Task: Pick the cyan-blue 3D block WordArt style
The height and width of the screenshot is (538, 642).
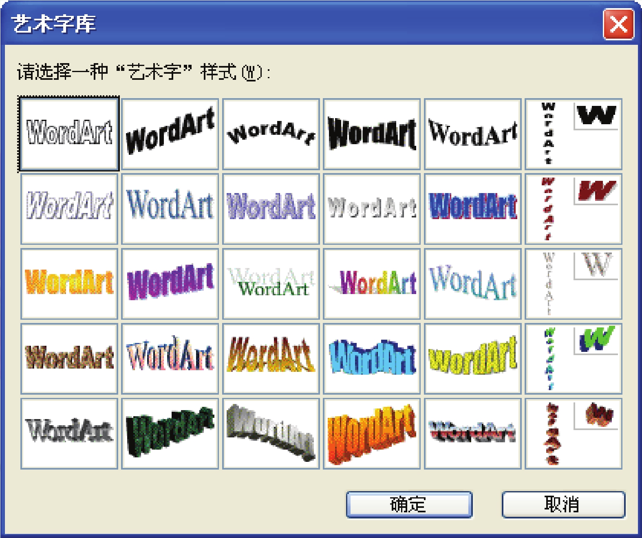Action: (x=372, y=359)
